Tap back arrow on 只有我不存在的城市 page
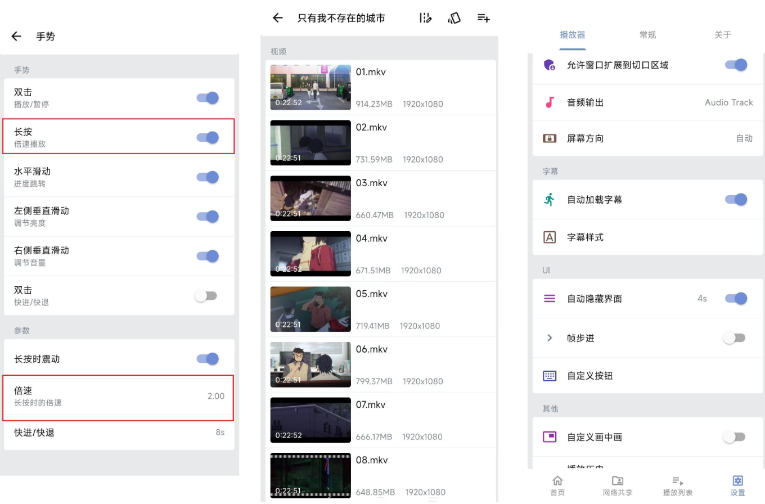Screen dimensions: 765x504 277,17
